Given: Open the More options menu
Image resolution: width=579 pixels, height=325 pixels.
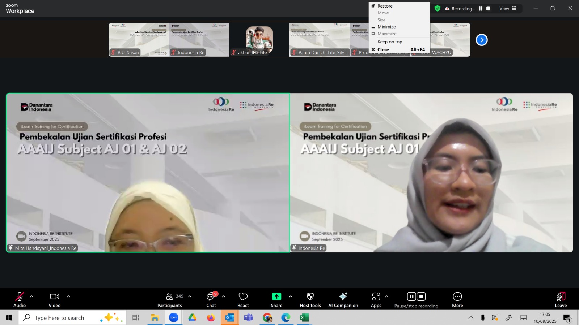Looking at the screenshot, I should (457, 297).
